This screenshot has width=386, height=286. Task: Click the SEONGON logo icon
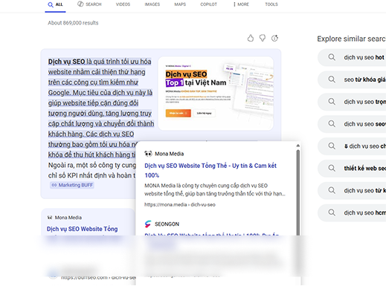click(x=148, y=224)
